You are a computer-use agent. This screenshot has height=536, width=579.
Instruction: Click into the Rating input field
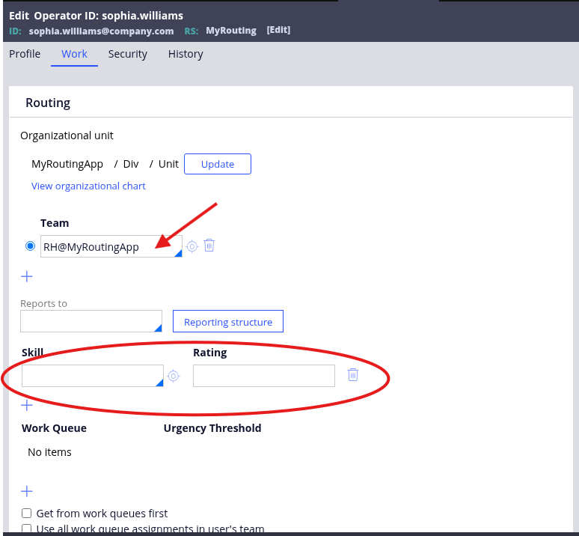click(263, 376)
